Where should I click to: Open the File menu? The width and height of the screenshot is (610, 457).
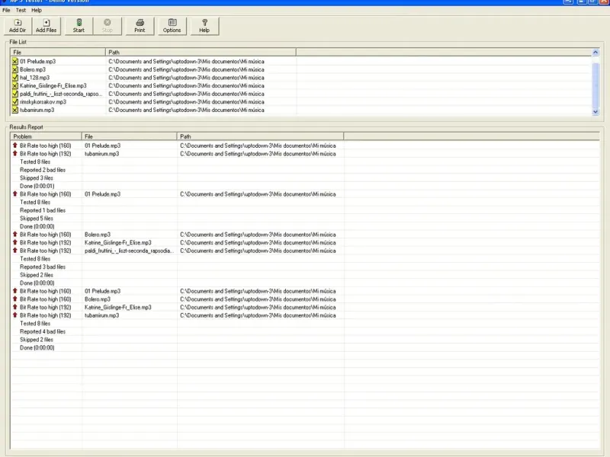point(6,10)
